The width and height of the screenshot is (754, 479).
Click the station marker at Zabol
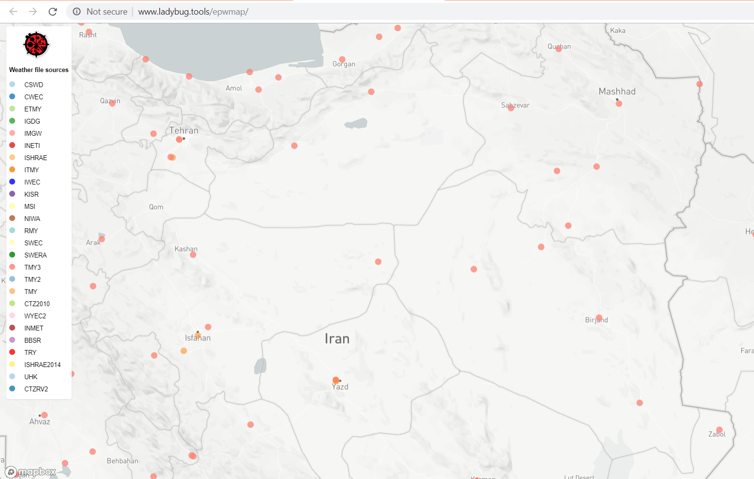[x=719, y=430]
